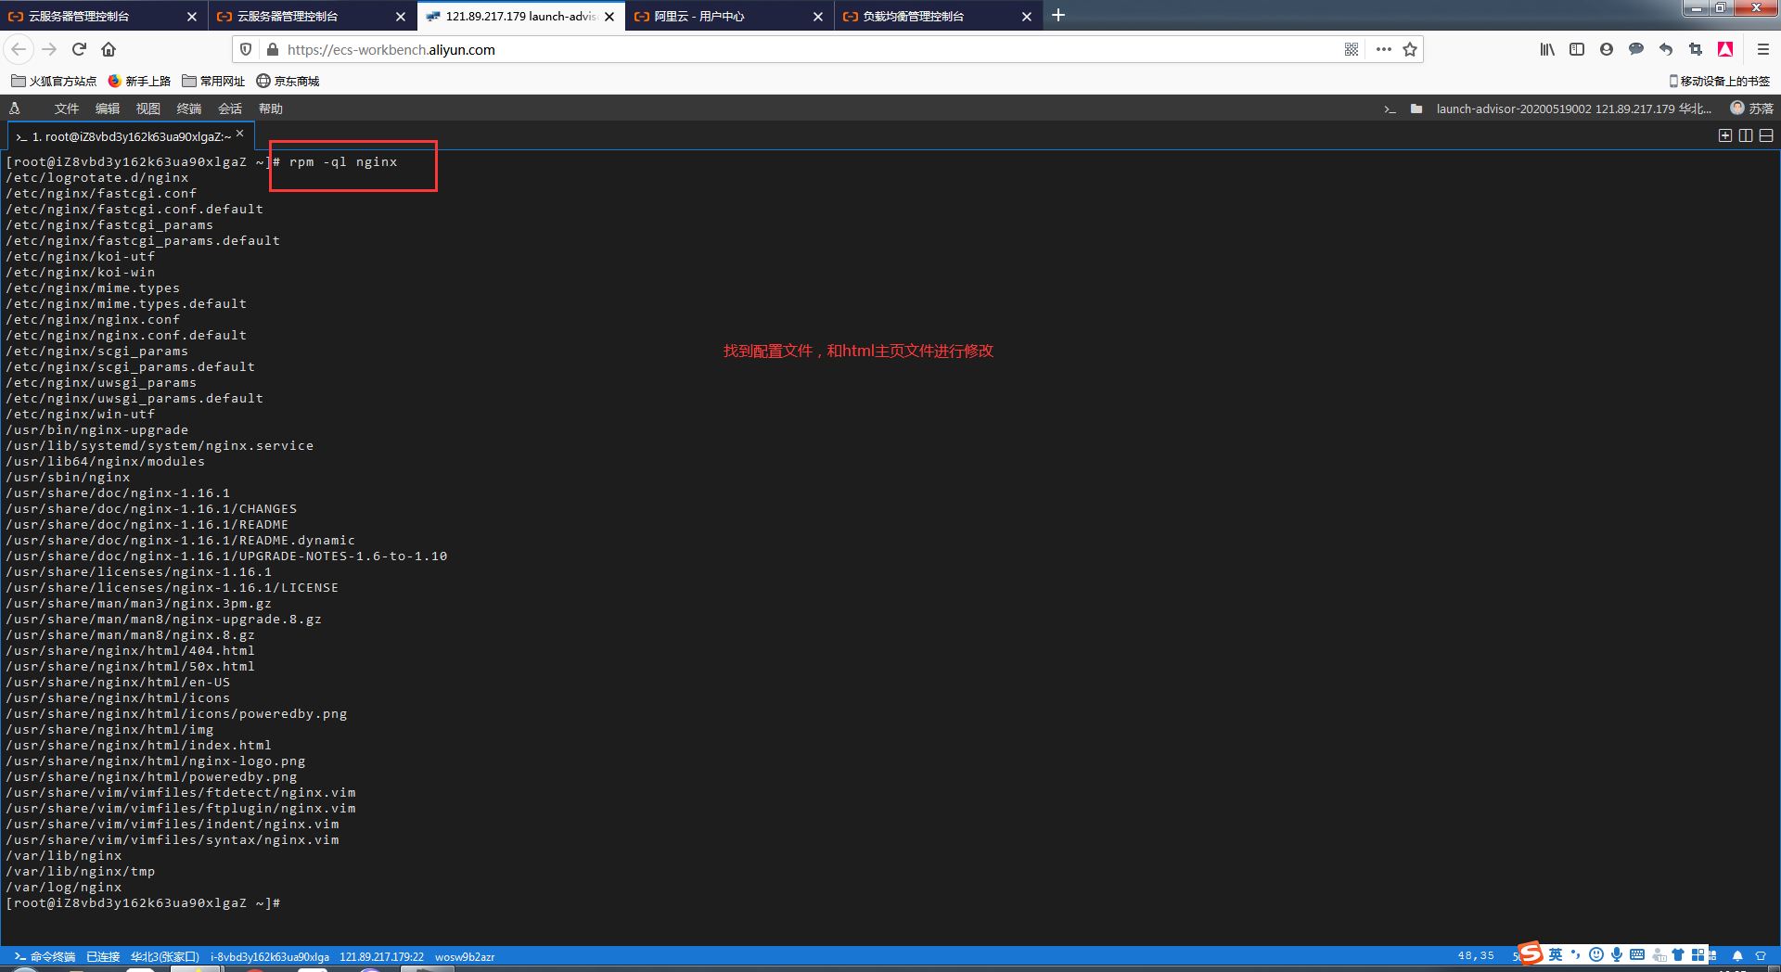Split the terminal horizontally into rows
The height and width of the screenshot is (972, 1781).
tap(1765, 135)
